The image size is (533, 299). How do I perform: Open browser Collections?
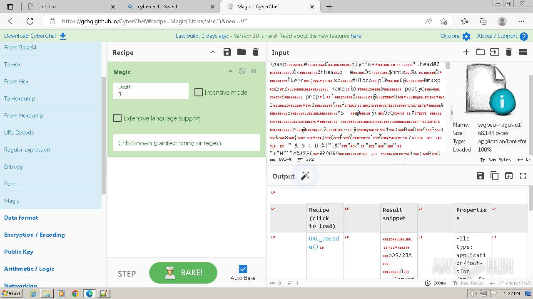(483, 21)
